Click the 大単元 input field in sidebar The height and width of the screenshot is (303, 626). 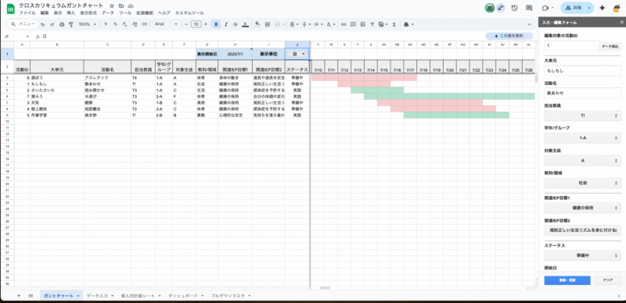(582, 70)
